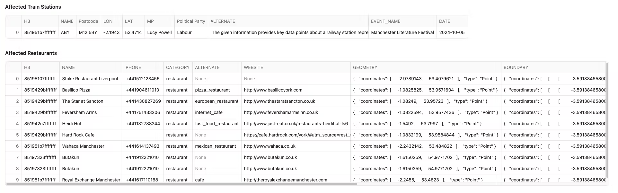Open the theroyalexchangemanchester.com link
This screenshot has height=193, width=618.
pyautogui.click(x=285, y=180)
